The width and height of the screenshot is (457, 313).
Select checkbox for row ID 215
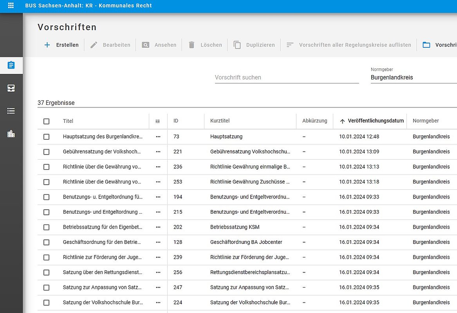click(46, 212)
